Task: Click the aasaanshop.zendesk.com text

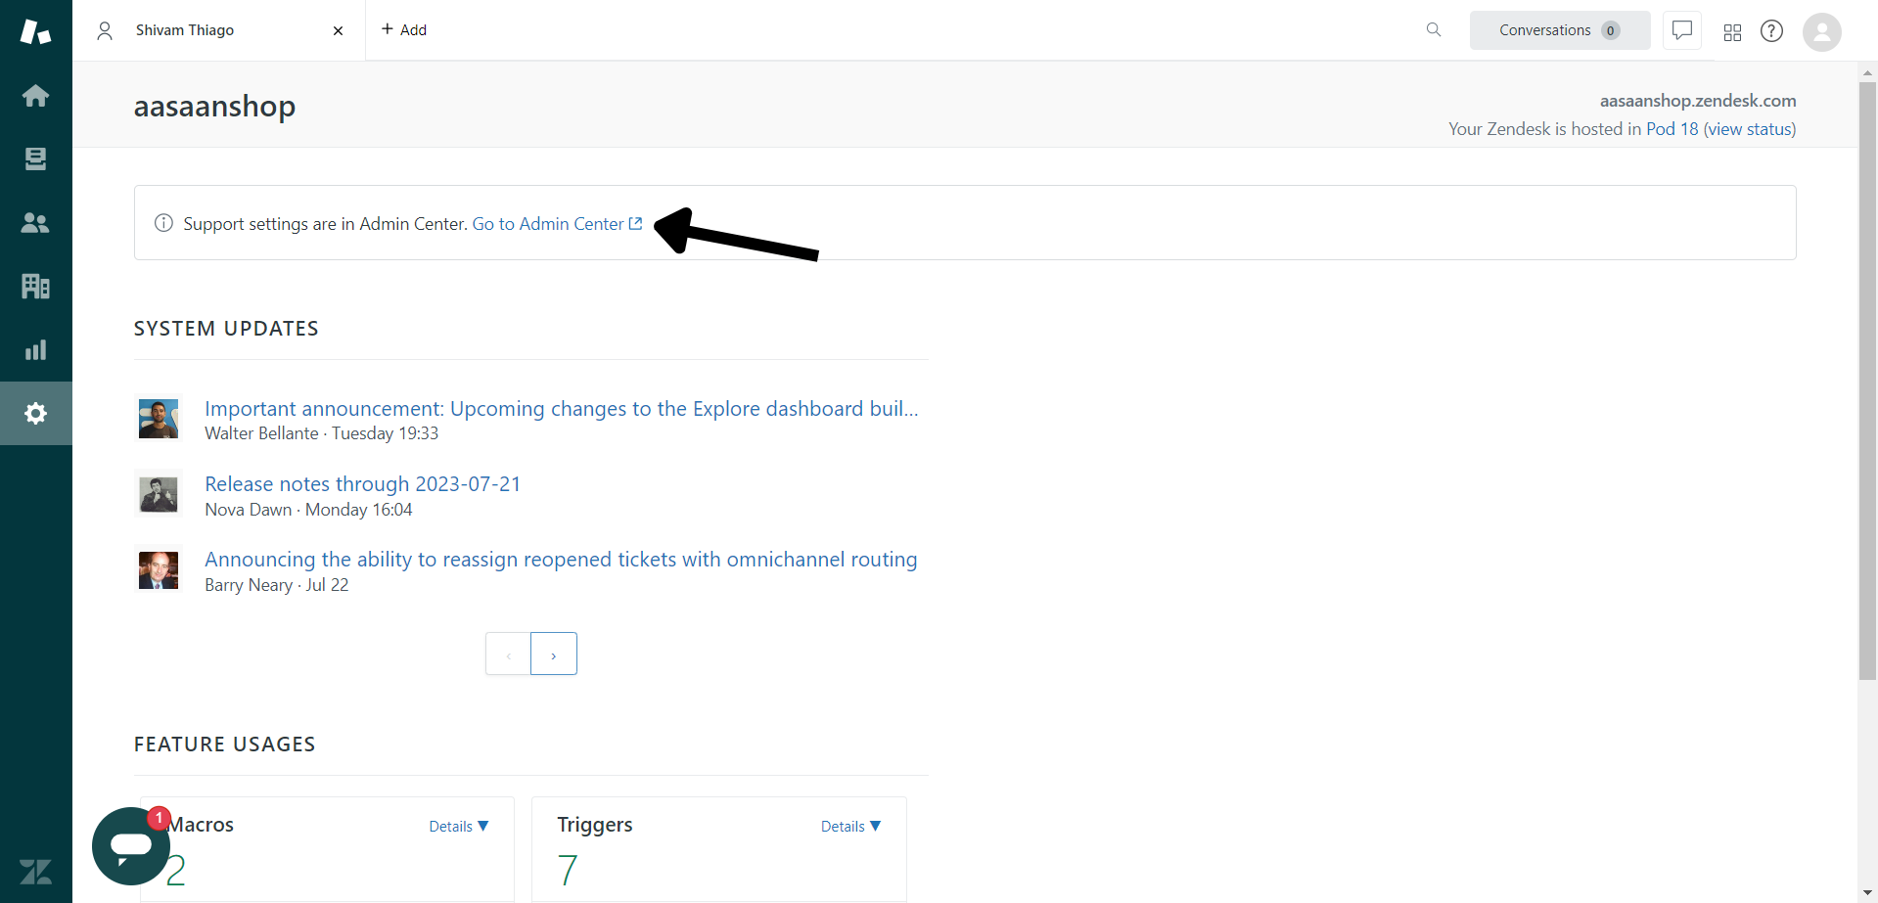Action: tap(1698, 101)
